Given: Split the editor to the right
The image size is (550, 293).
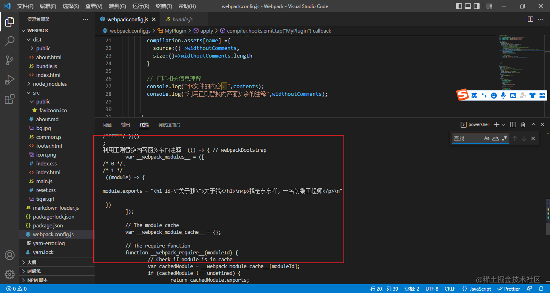Looking at the screenshot, I should coord(531,19).
